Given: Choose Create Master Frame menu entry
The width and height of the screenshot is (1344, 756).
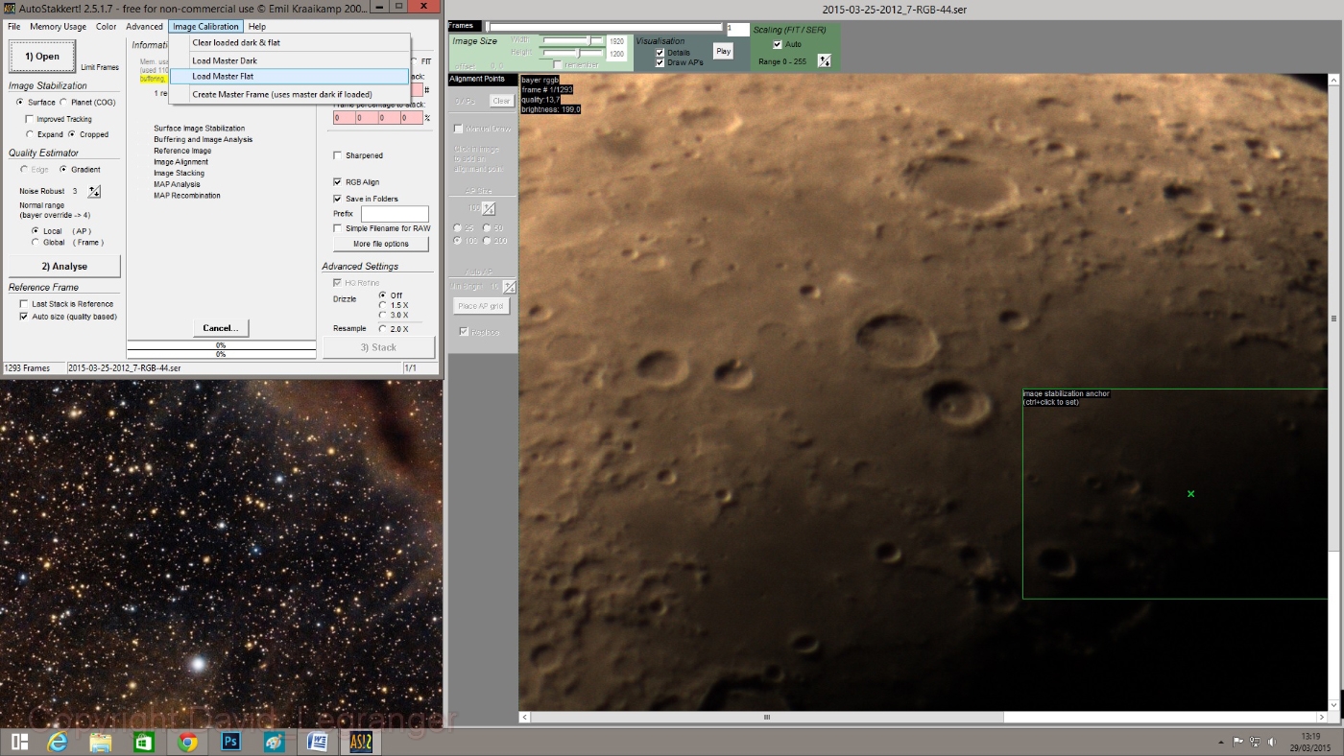Looking at the screenshot, I should 290,94.
